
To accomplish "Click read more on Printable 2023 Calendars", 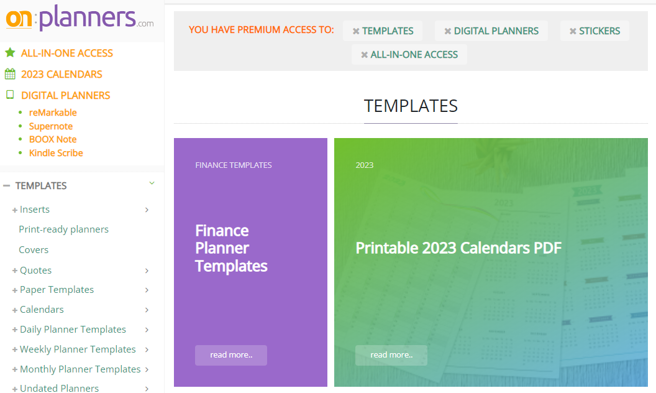I will click(391, 355).
